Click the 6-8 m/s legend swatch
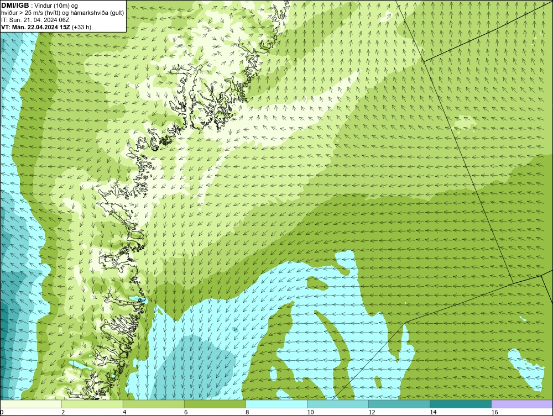This screenshot has height=416, width=553. point(215,404)
